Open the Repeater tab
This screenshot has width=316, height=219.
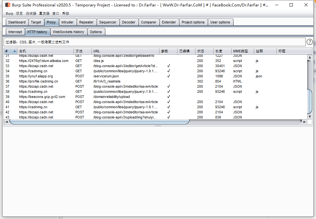pos(86,22)
